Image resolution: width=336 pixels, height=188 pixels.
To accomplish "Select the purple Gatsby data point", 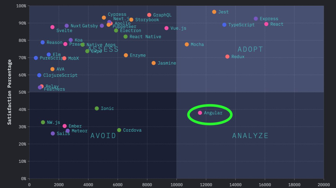I will coord(102,26).
